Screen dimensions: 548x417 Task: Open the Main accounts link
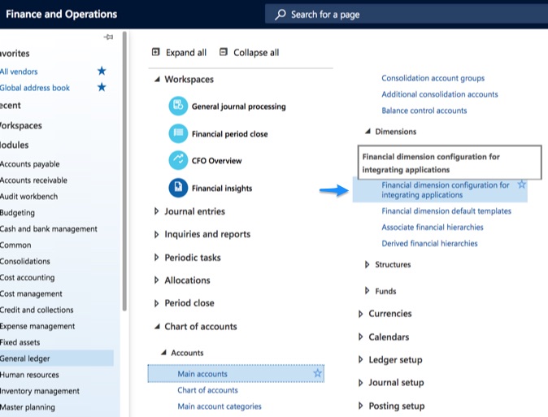202,374
